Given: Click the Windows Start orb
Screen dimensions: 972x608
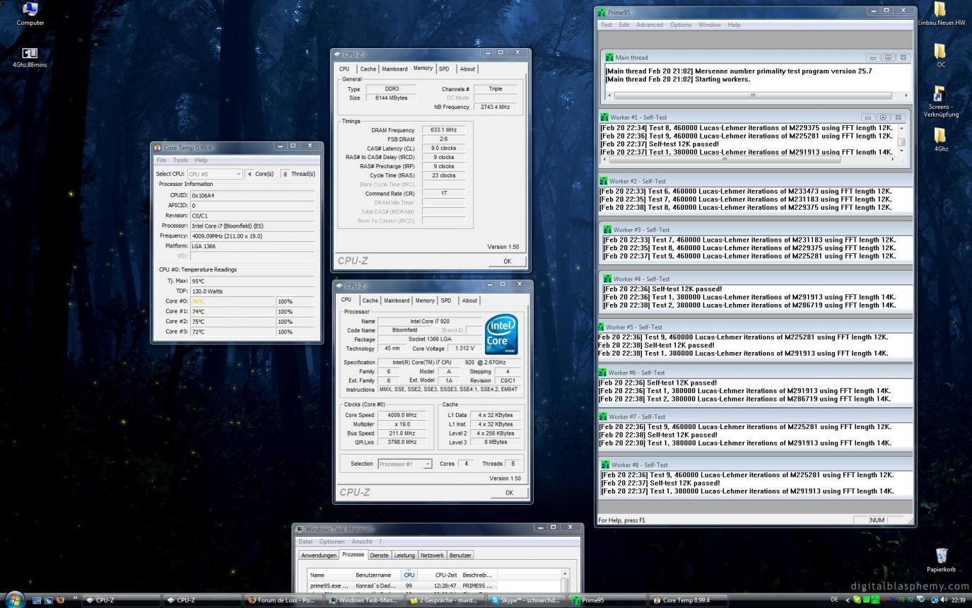Looking at the screenshot, I should [x=13, y=600].
